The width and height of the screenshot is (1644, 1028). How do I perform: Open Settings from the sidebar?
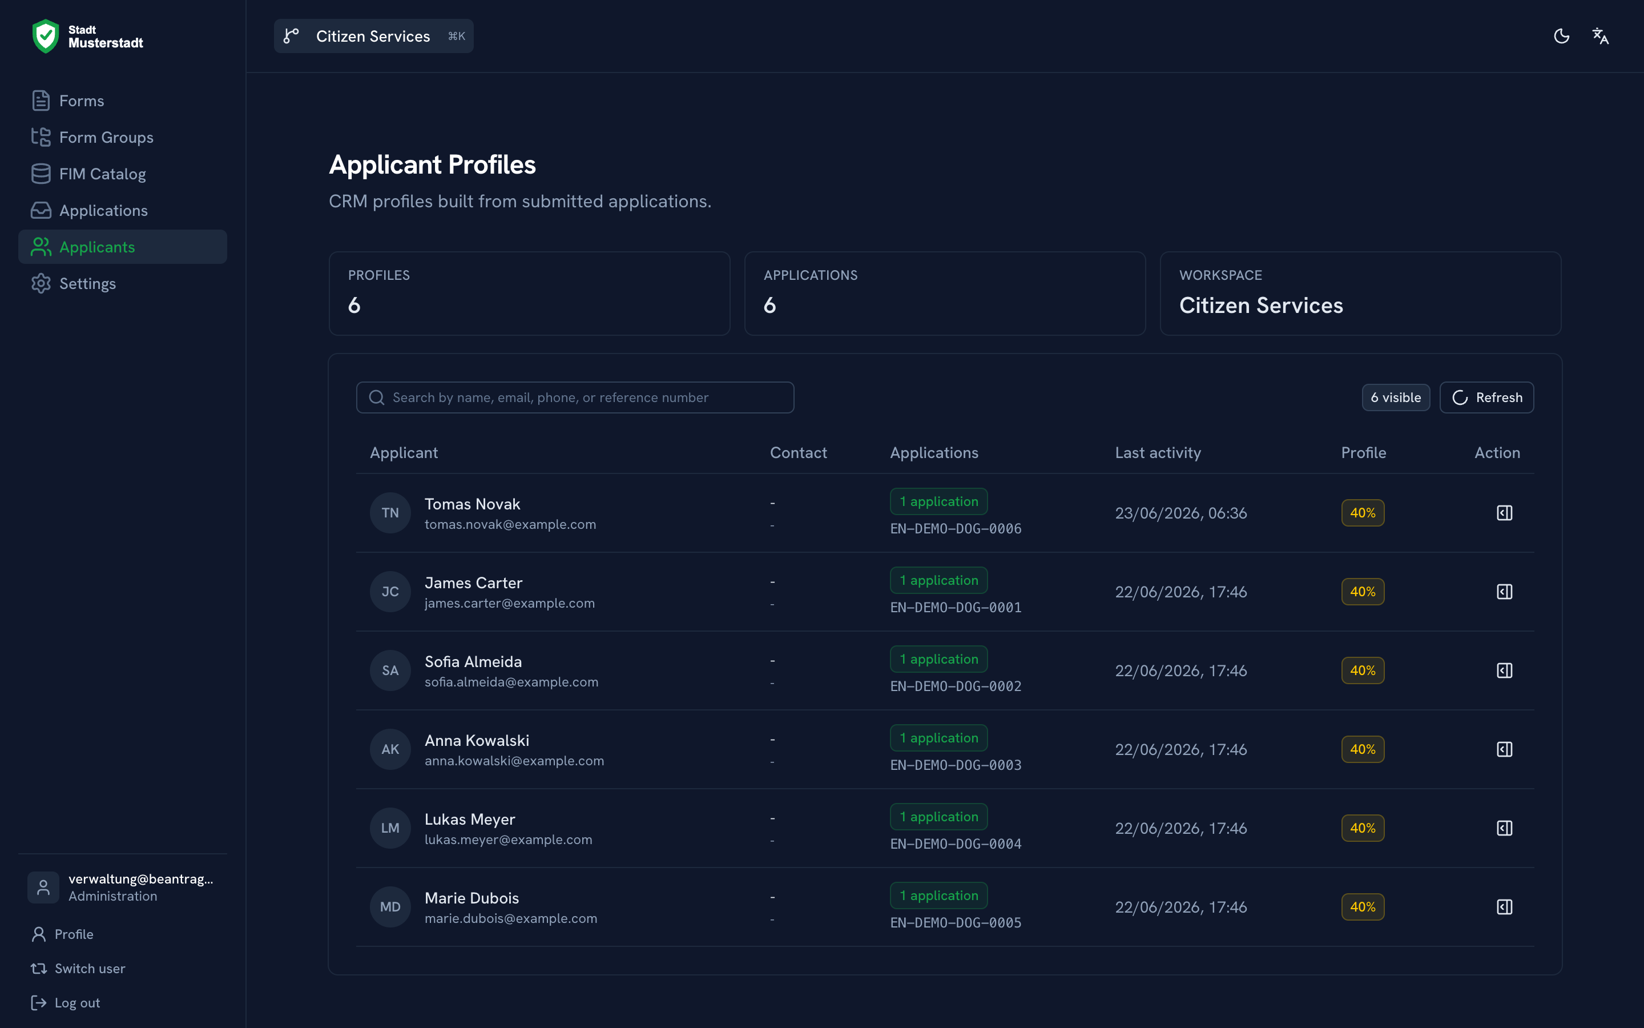122,283
